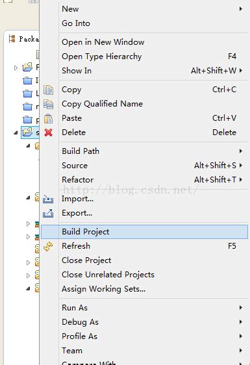Collapse the selected open project in tree
The height and width of the screenshot is (365, 250).
tap(16, 132)
